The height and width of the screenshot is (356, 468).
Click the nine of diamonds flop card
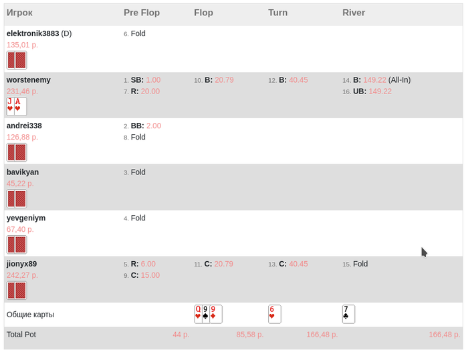point(216,314)
